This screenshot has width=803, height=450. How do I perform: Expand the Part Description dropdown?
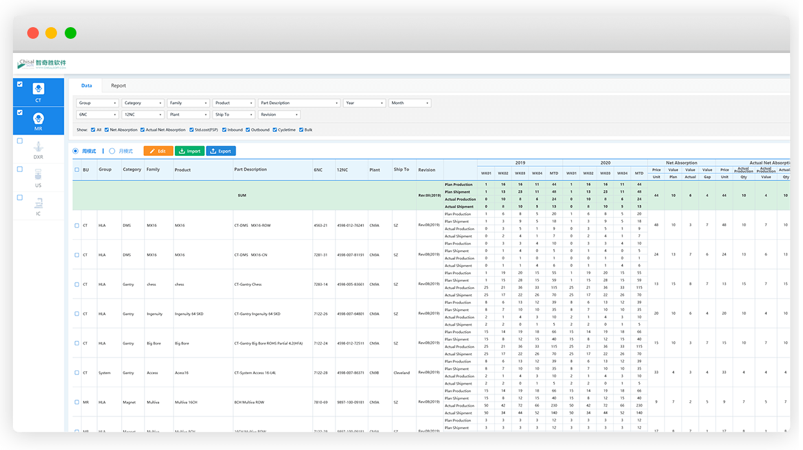[299, 103]
